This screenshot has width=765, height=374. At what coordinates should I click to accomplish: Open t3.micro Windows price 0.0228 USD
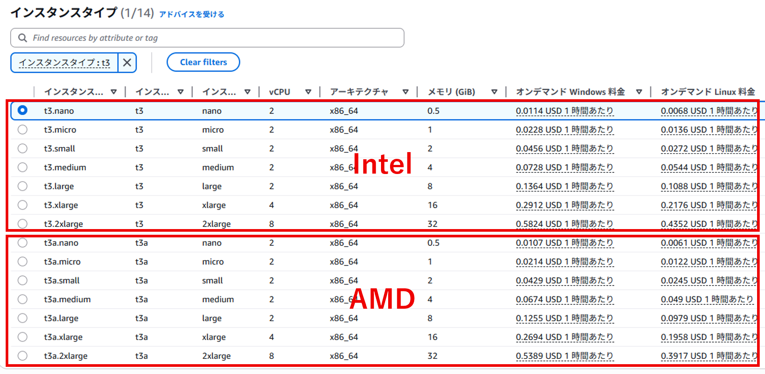[564, 130]
